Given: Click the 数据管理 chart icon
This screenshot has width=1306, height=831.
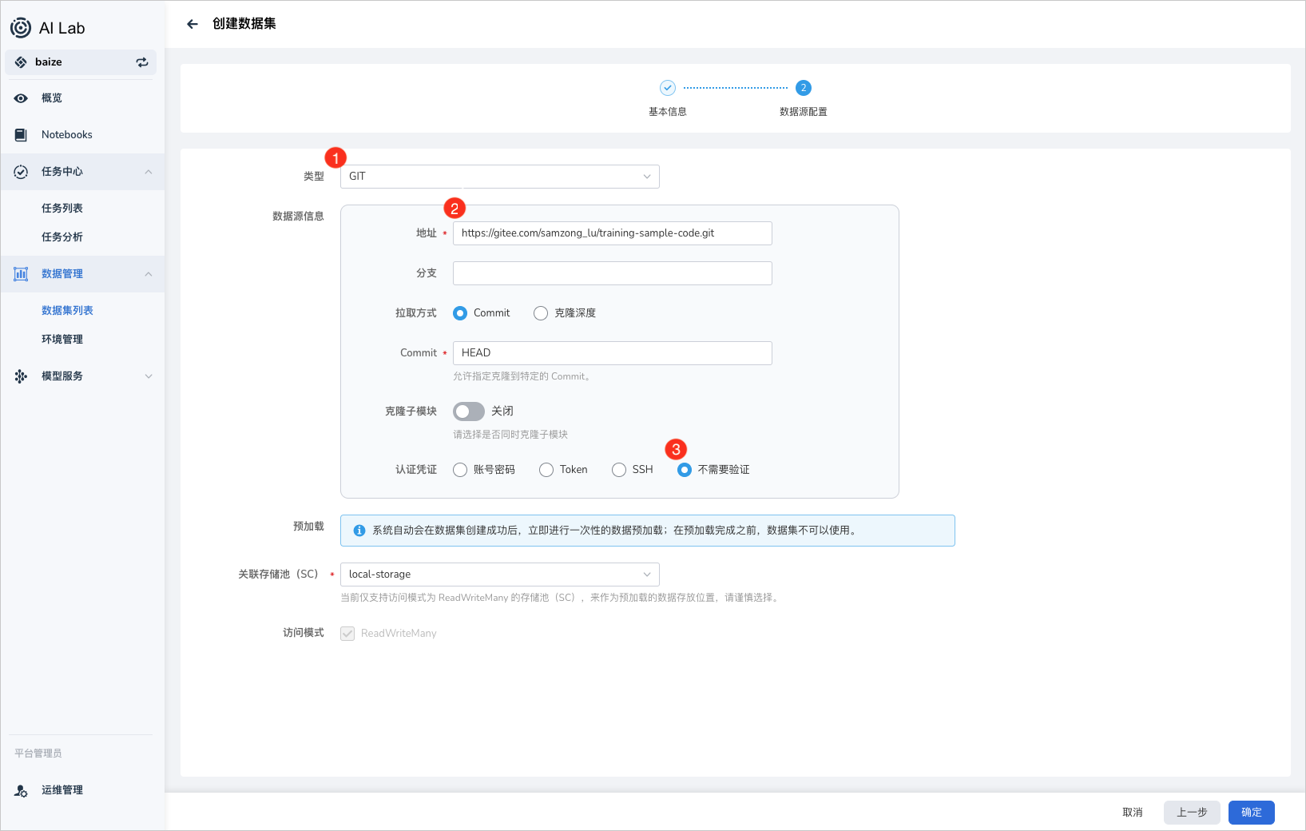Looking at the screenshot, I should tap(21, 274).
